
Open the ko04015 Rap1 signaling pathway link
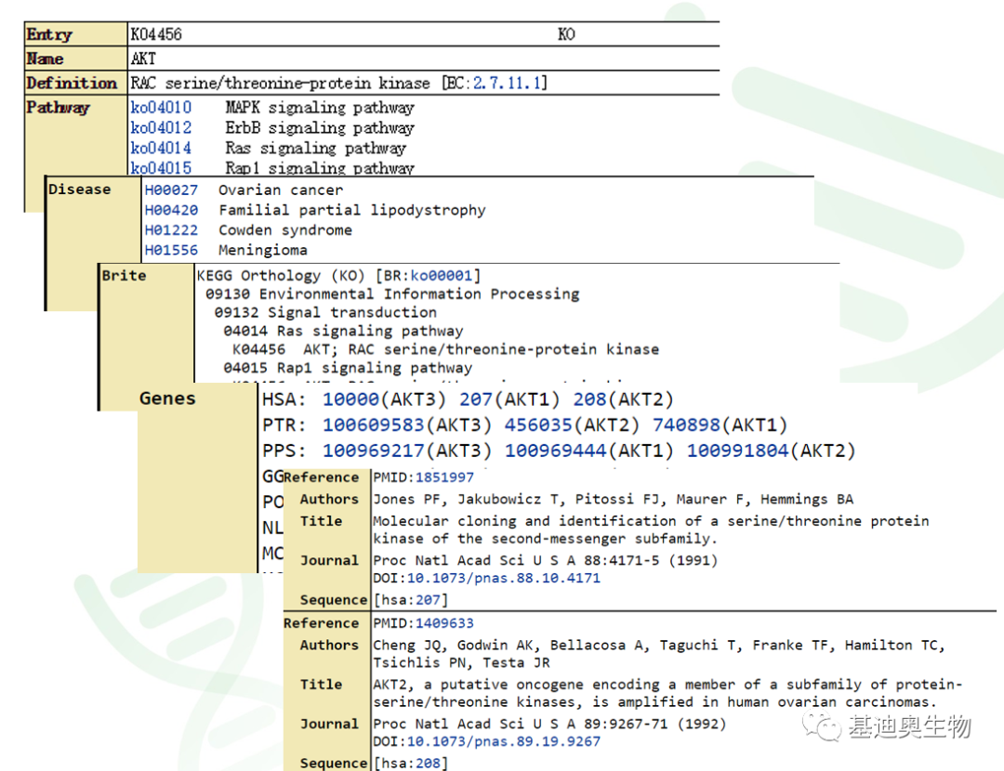(161, 167)
